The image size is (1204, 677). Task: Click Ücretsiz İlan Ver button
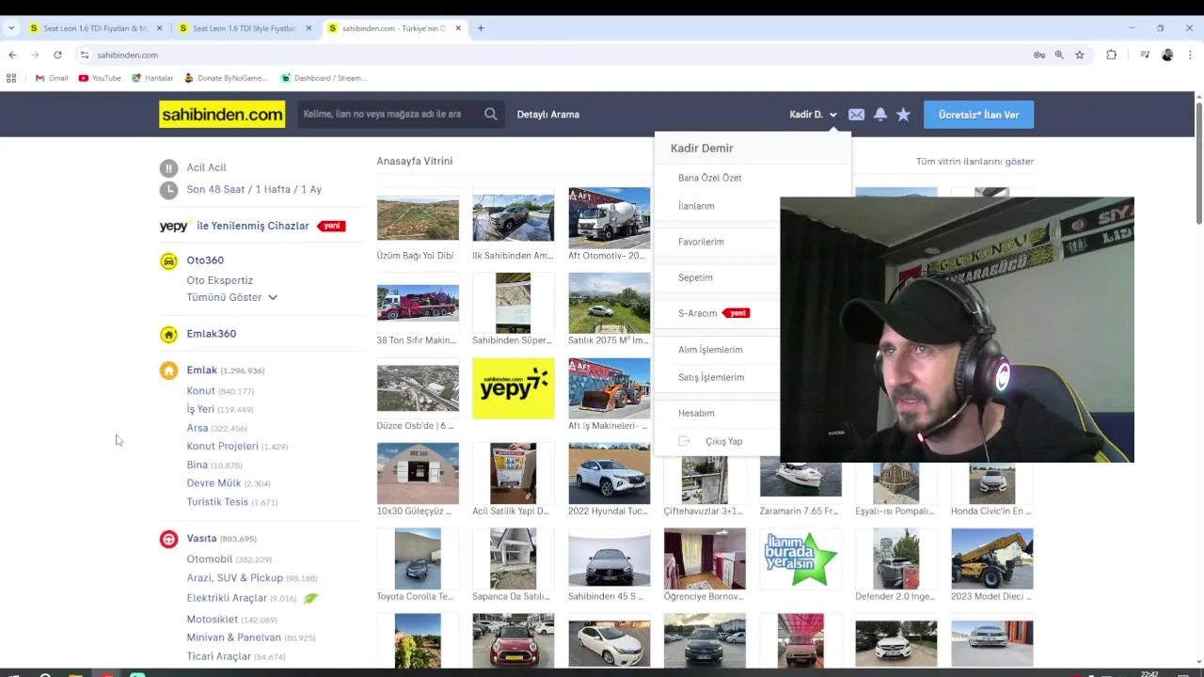pyautogui.click(x=978, y=115)
